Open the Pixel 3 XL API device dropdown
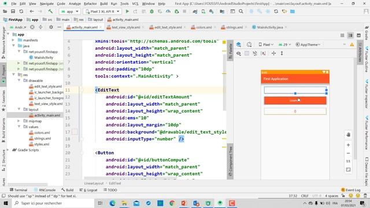370x208 pixels. 102,12
